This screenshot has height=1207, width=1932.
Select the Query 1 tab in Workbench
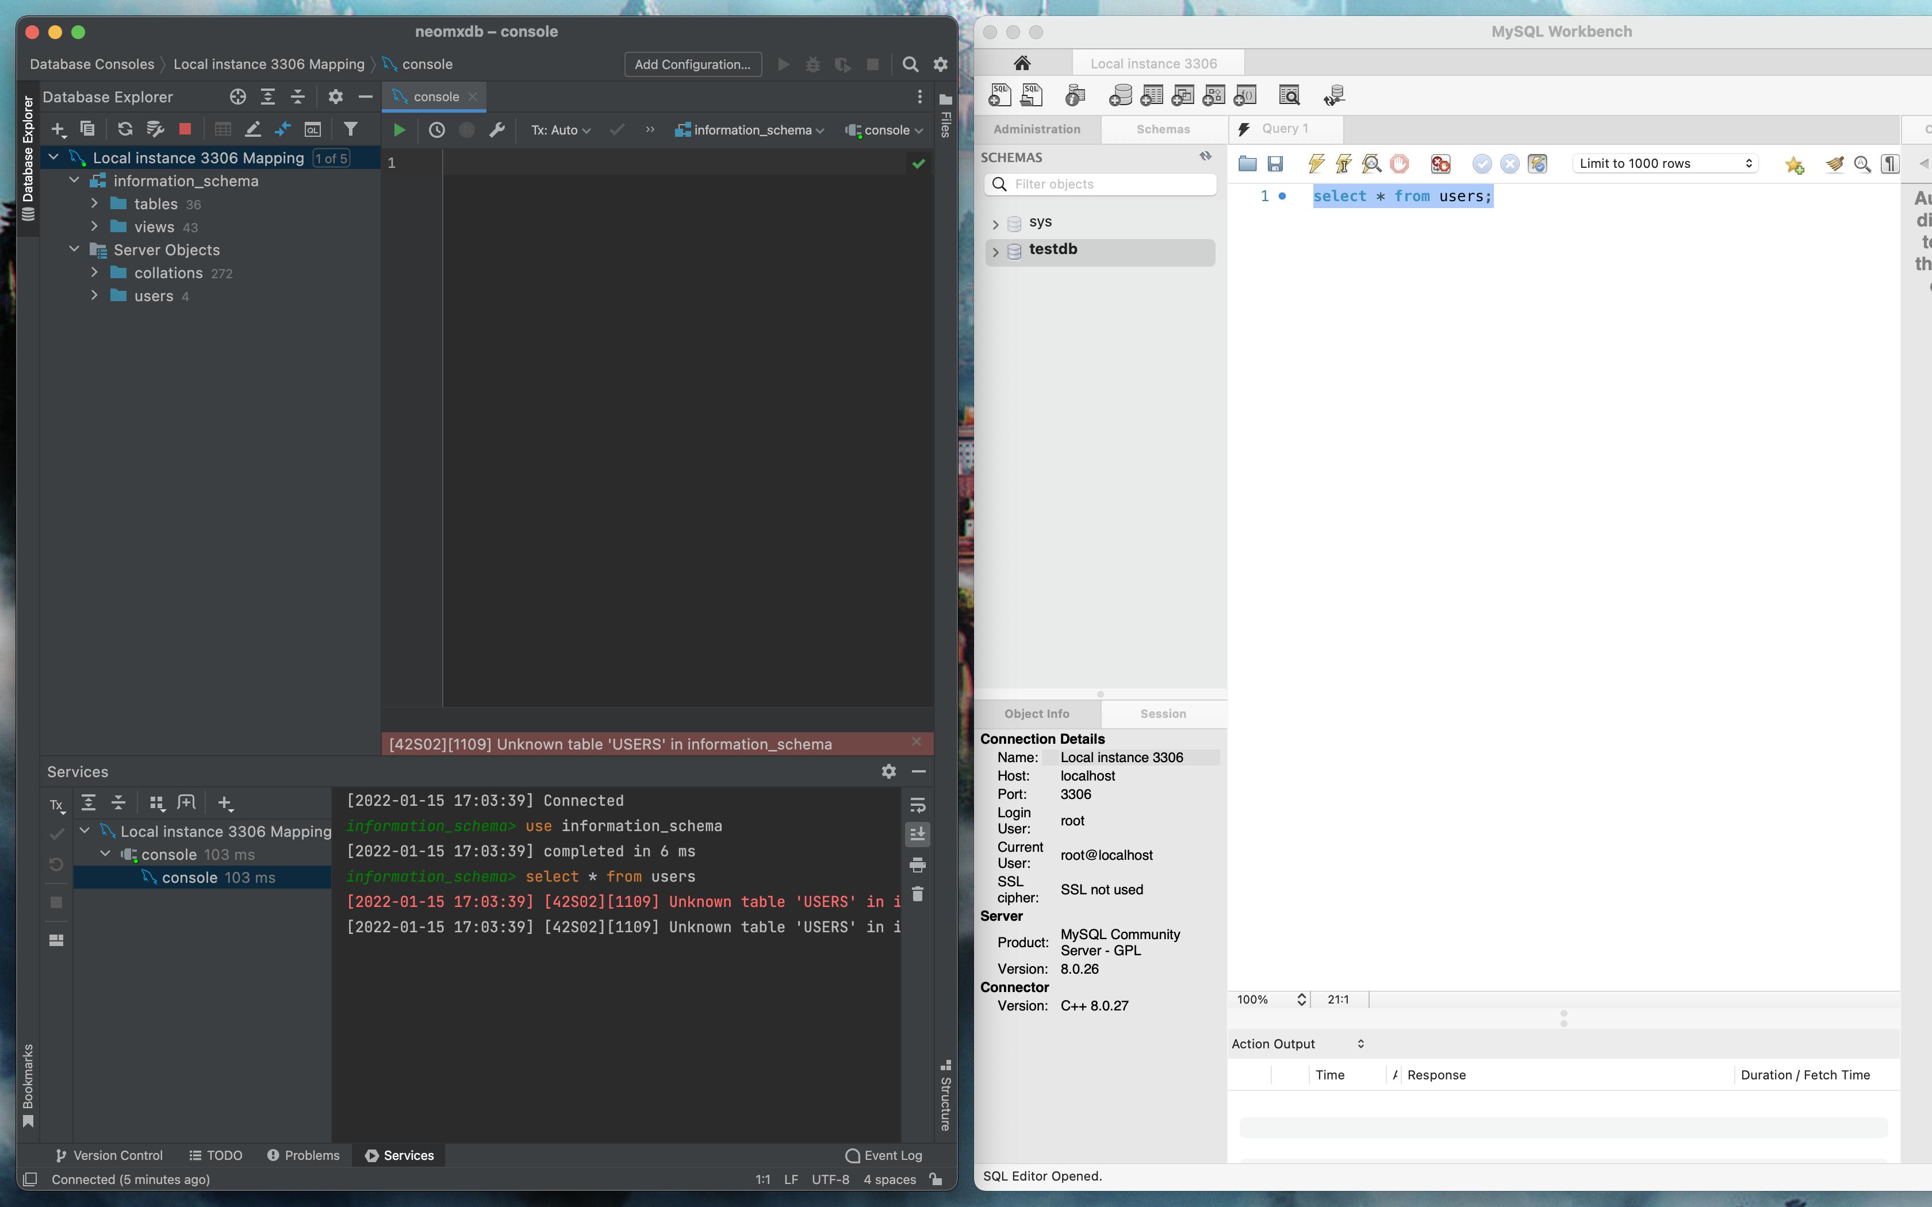point(1285,129)
